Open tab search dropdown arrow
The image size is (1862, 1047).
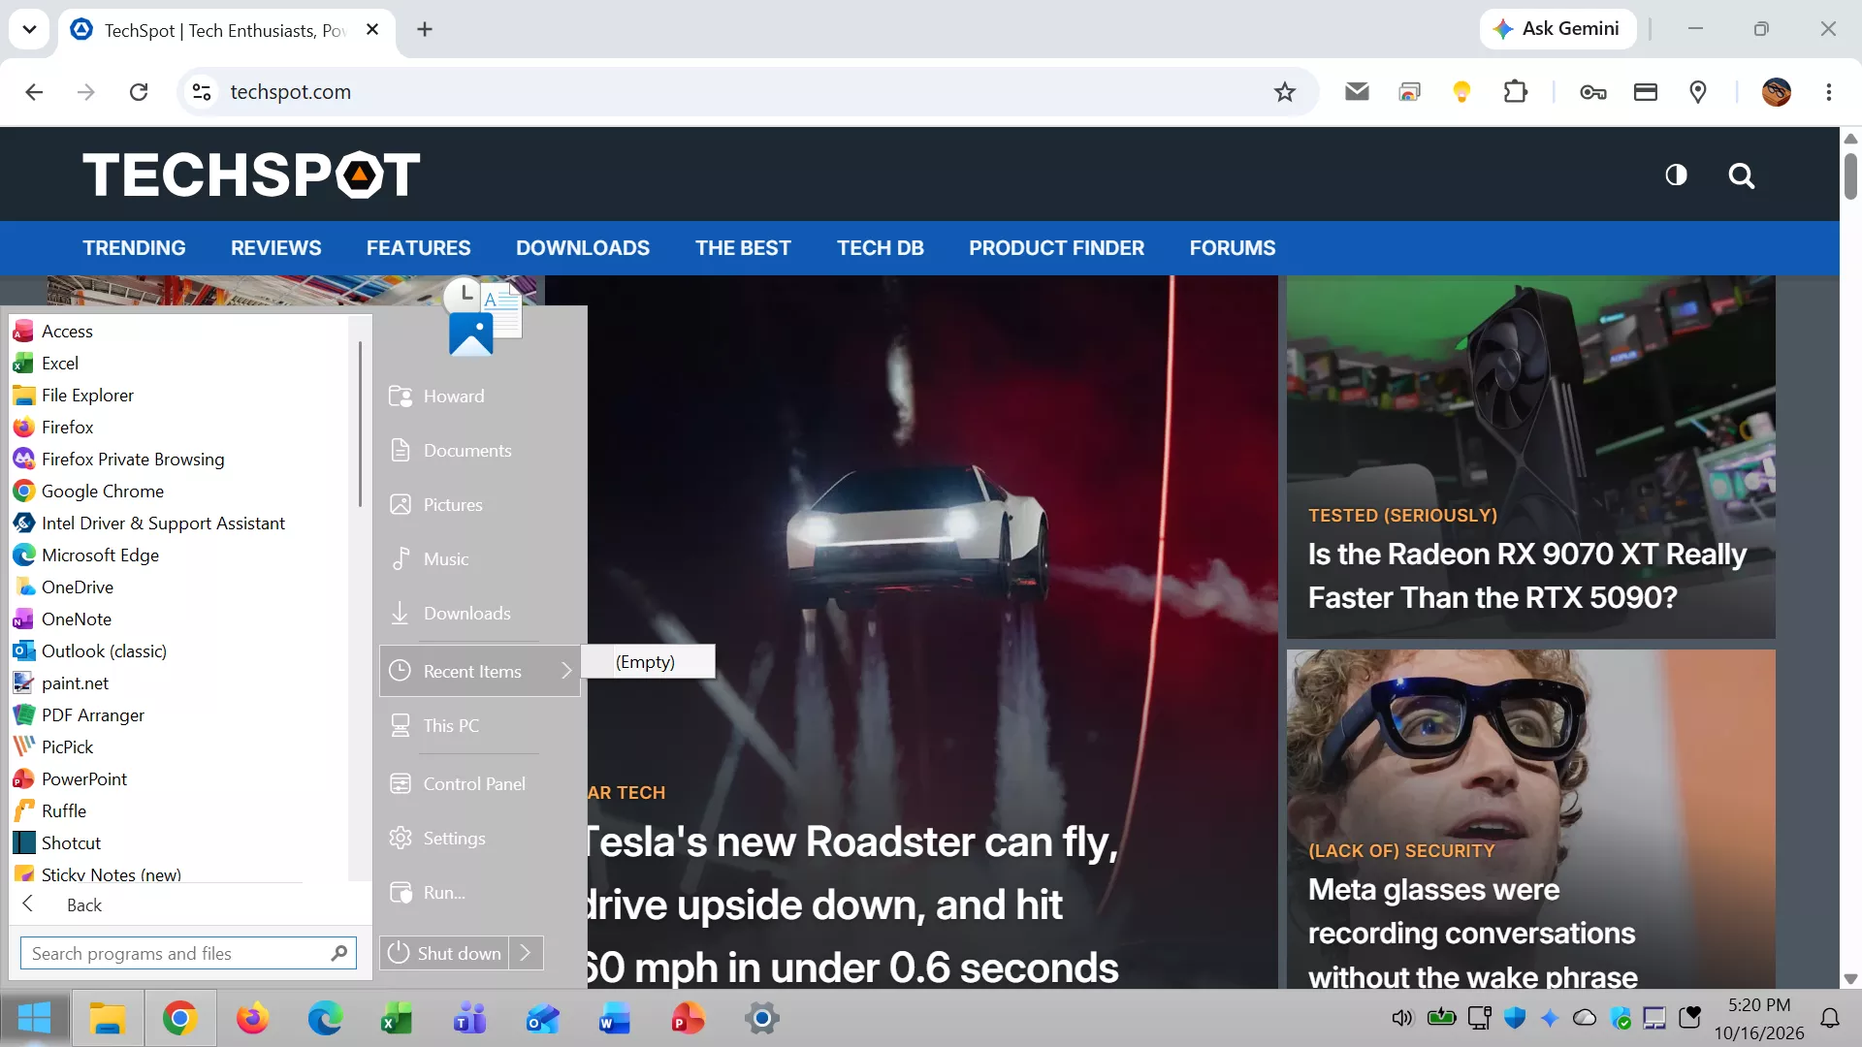[x=29, y=29]
